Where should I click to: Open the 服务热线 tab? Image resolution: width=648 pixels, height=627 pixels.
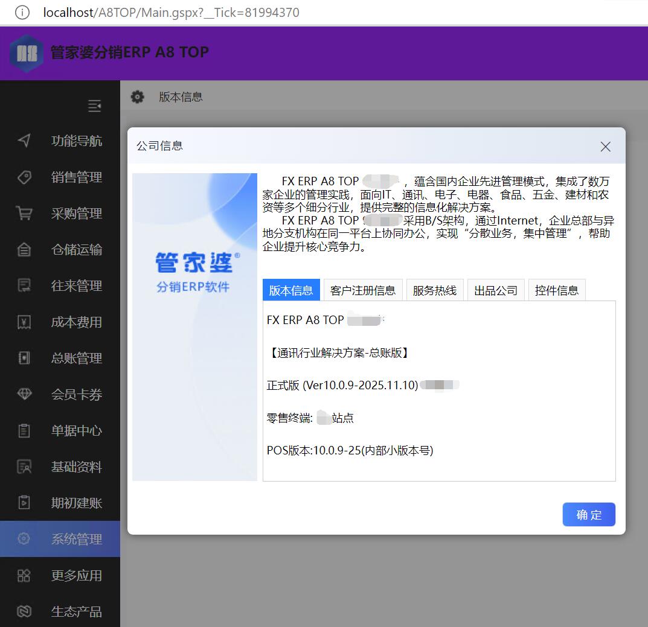435,290
